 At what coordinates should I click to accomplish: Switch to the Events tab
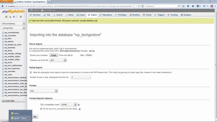(147, 15)
